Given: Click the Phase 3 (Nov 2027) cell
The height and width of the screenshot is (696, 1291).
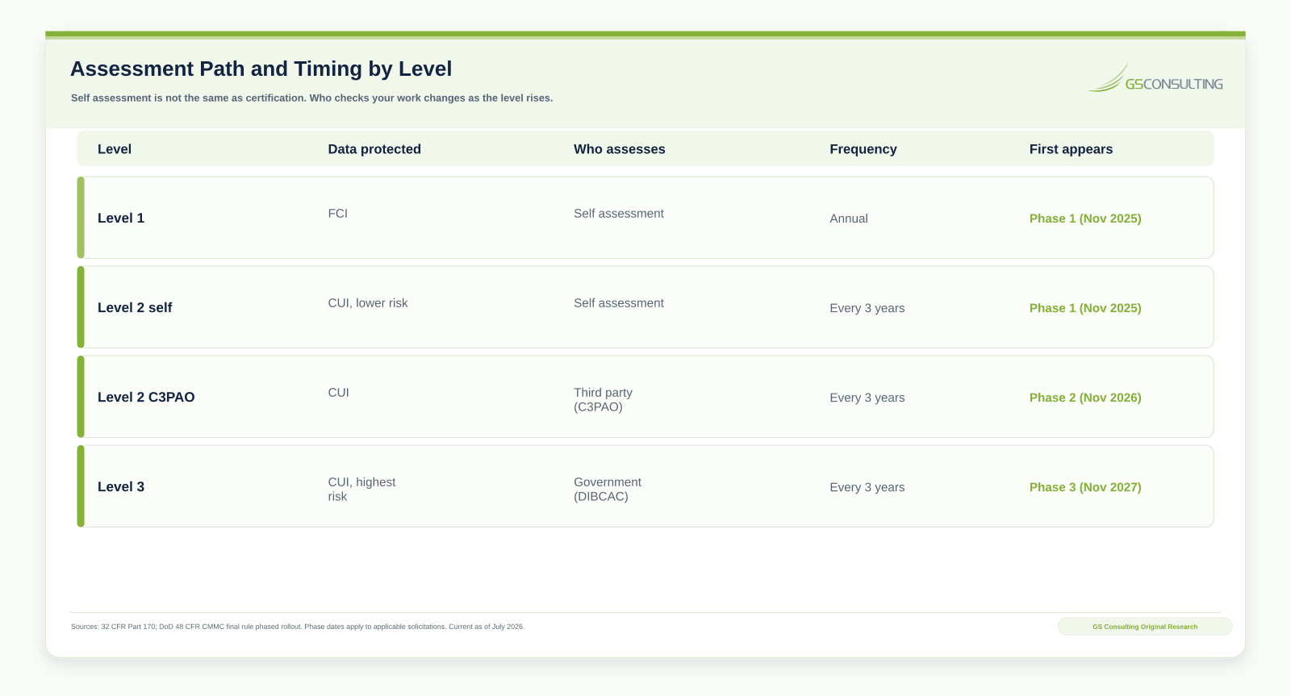Looking at the screenshot, I should click(x=1085, y=487).
